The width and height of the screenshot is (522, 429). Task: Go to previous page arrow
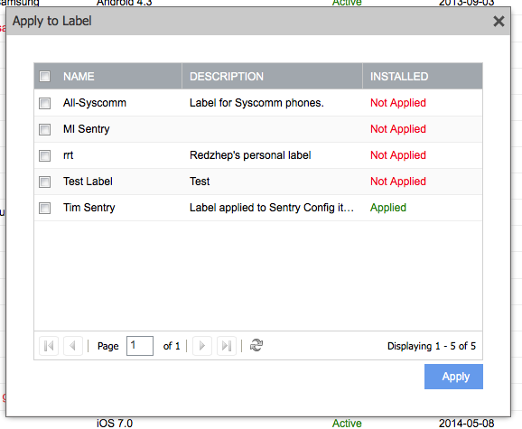(x=73, y=346)
